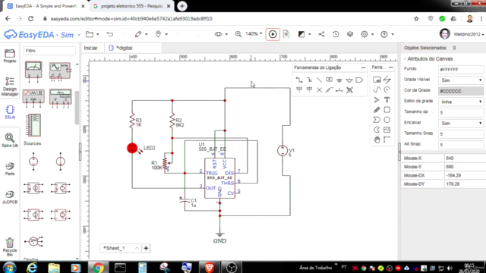The image size is (486, 273).
Task: Select the Pin tool
Action: click(x=339, y=89)
